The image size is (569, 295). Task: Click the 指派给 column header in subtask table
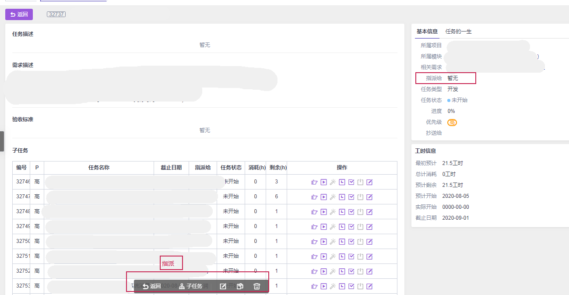coord(203,168)
